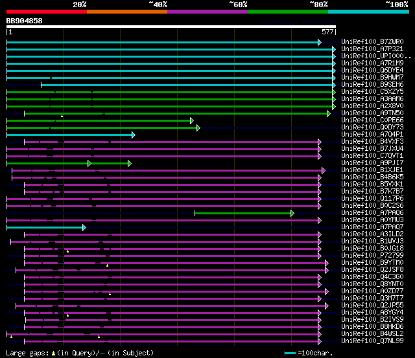Click the UniRef100_A9TN50 label
Screen dimensions: 415x358
click(x=372, y=113)
